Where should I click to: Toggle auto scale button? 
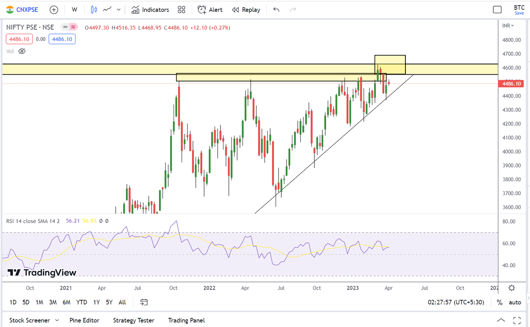(515, 302)
